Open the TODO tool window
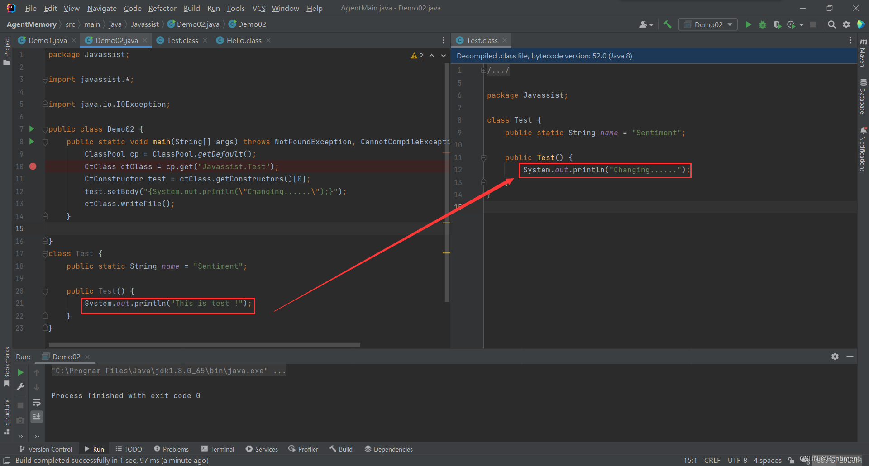The image size is (869, 466). point(129,449)
